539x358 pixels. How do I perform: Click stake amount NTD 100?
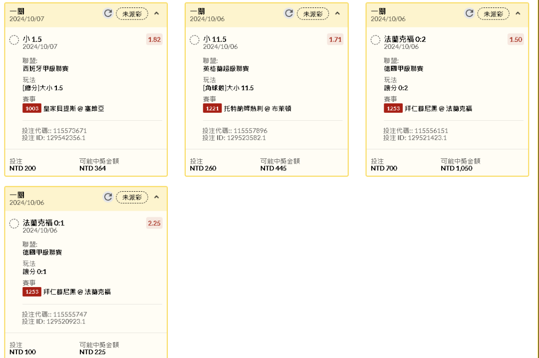[22, 352]
